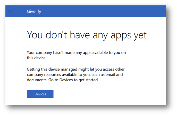Click the "Your company hasn't made any apps" paragraph
This screenshot has height=116, width=177.
pyautogui.click(x=76, y=55)
